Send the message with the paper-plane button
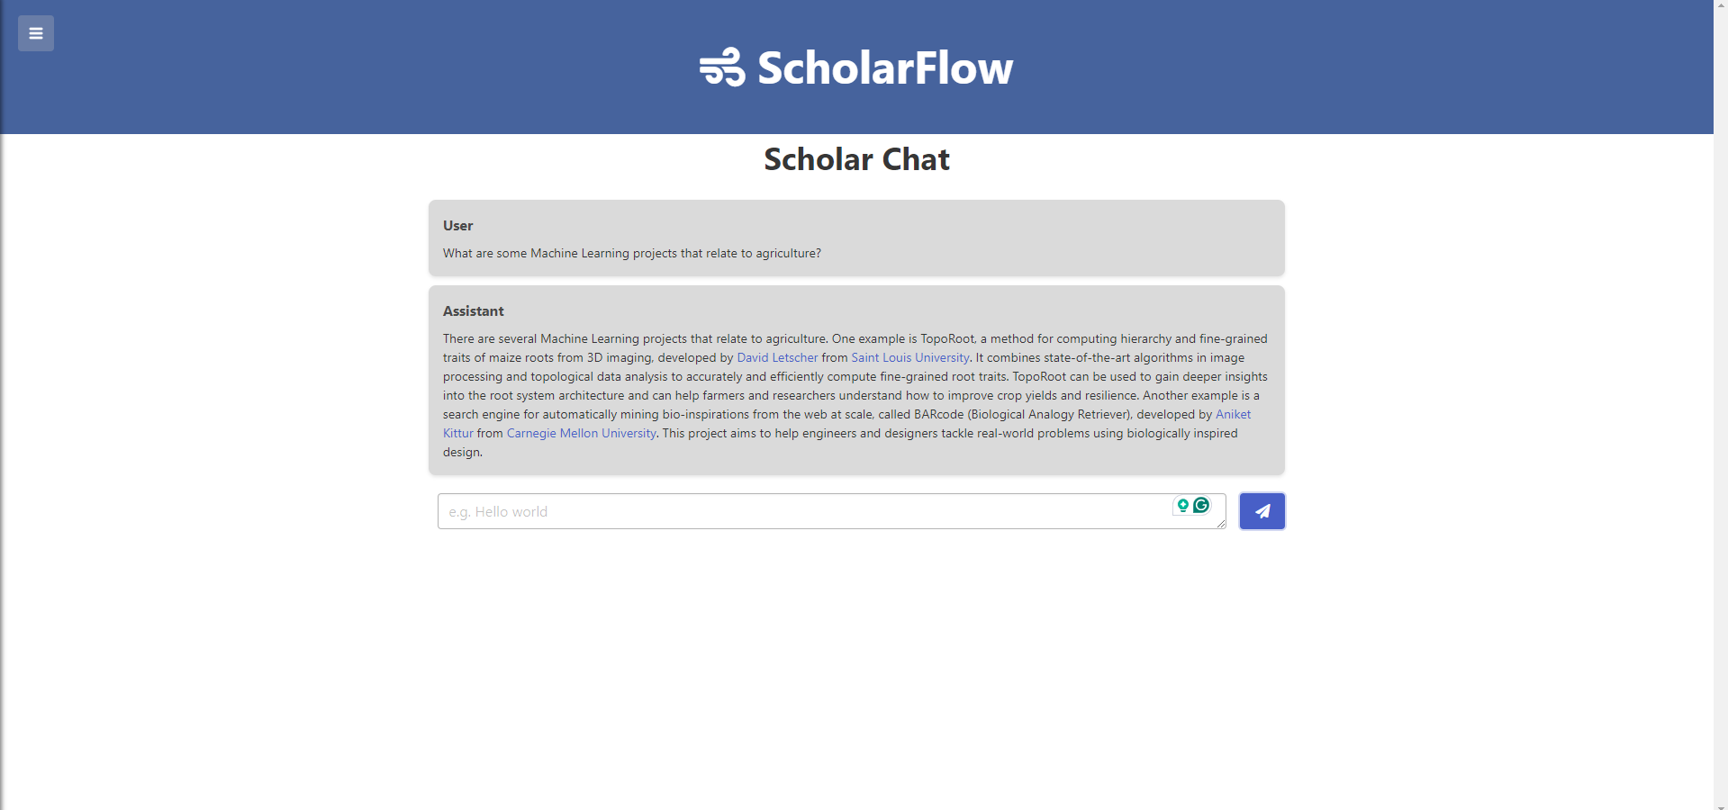This screenshot has width=1728, height=810. 1262,511
